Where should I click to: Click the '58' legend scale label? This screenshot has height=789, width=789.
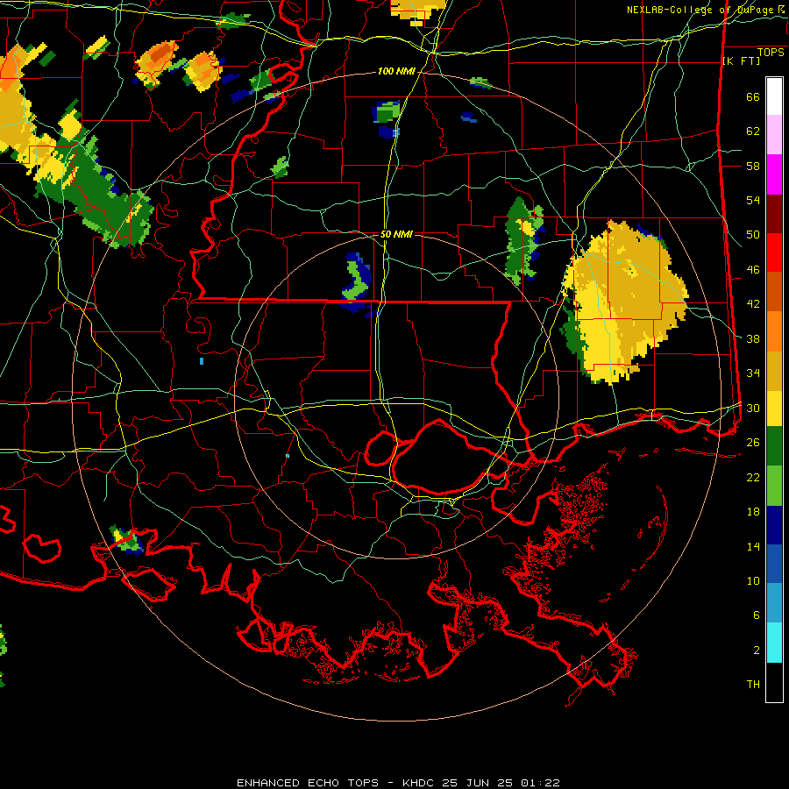[x=753, y=166]
